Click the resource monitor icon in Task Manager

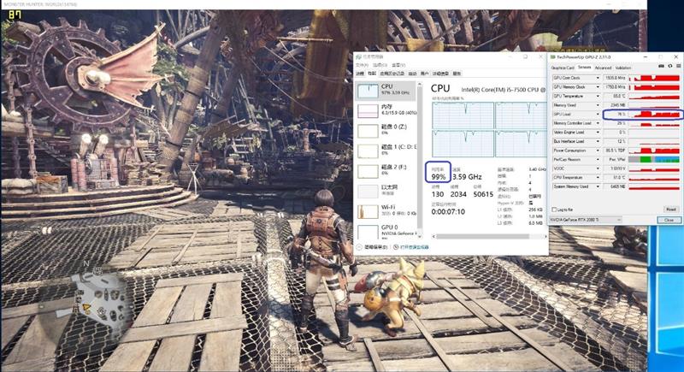pyautogui.click(x=396, y=247)
